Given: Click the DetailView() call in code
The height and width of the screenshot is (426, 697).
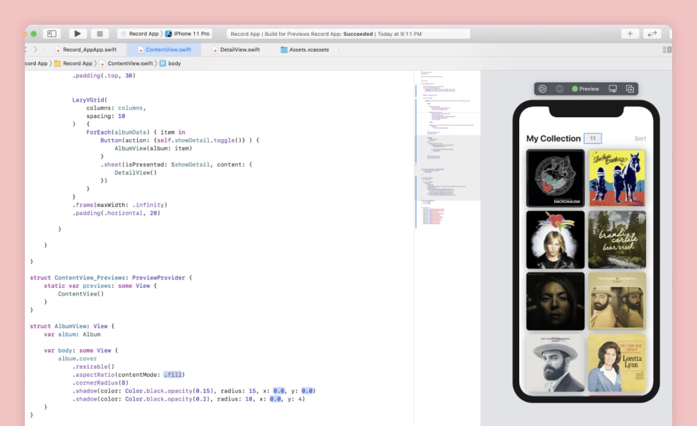Looking at the screenshot, I should (x=135, y=172).
